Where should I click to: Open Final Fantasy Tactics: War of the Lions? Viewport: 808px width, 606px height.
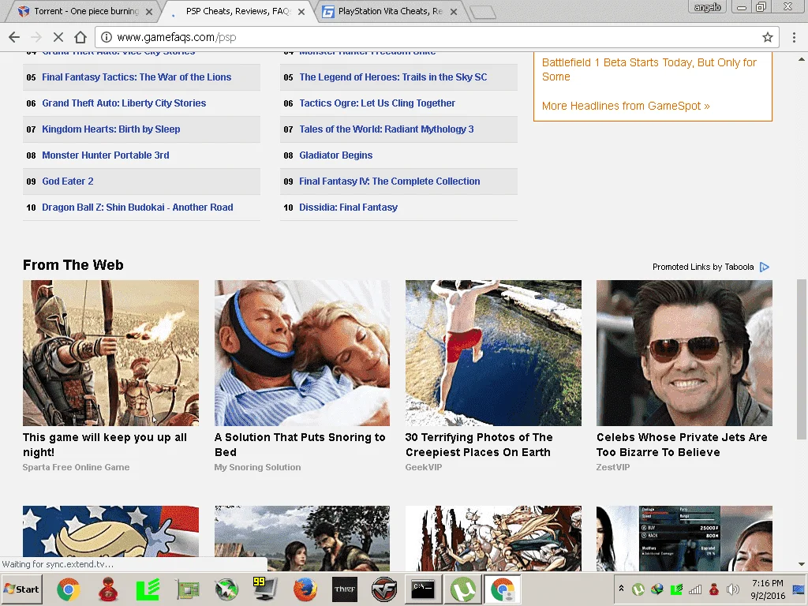(x=137, y=77)
